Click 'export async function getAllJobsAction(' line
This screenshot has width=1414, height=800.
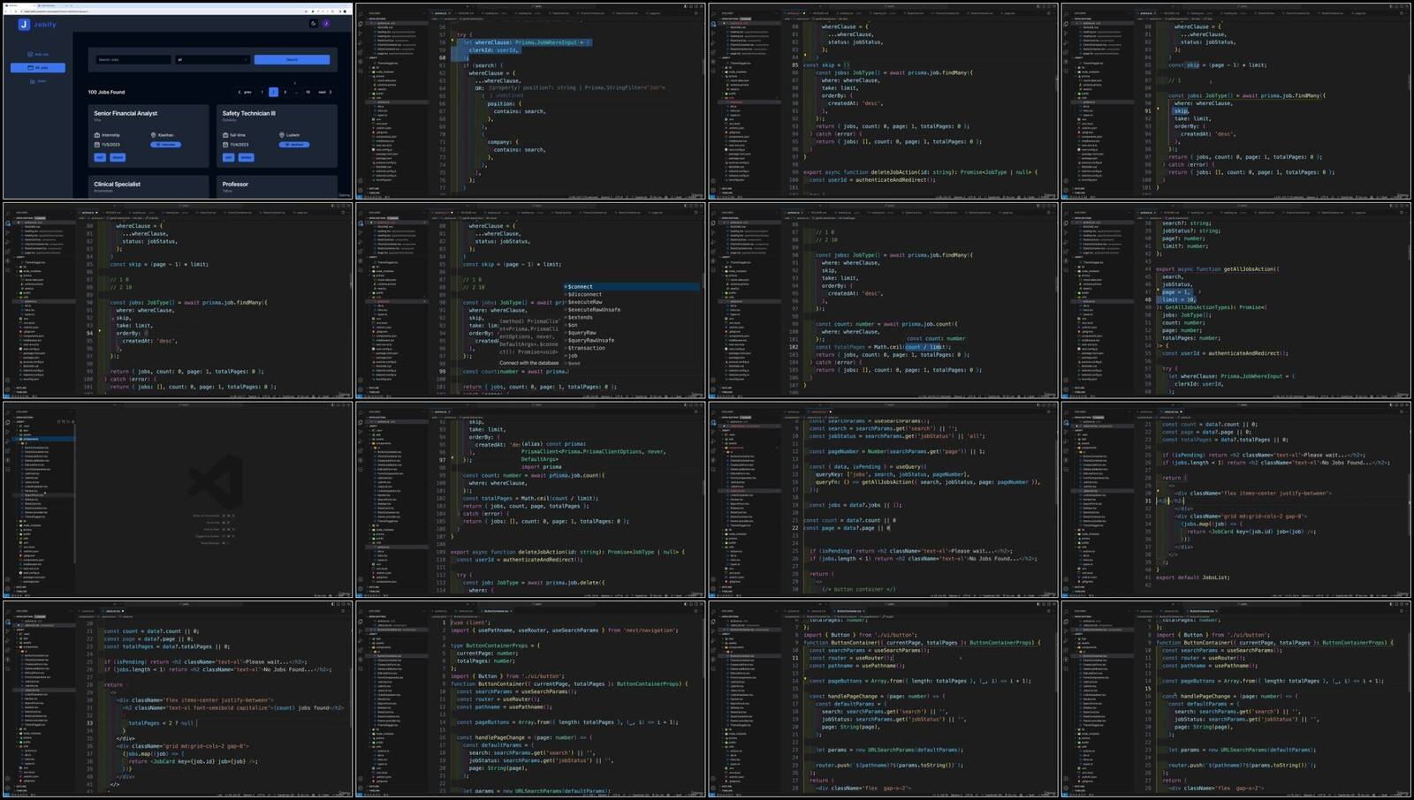1216,269
